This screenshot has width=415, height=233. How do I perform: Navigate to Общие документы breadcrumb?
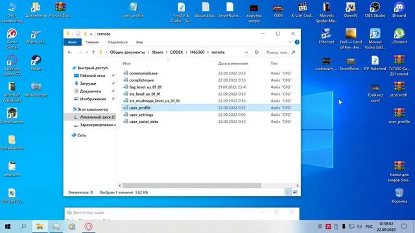pos(128,52)
